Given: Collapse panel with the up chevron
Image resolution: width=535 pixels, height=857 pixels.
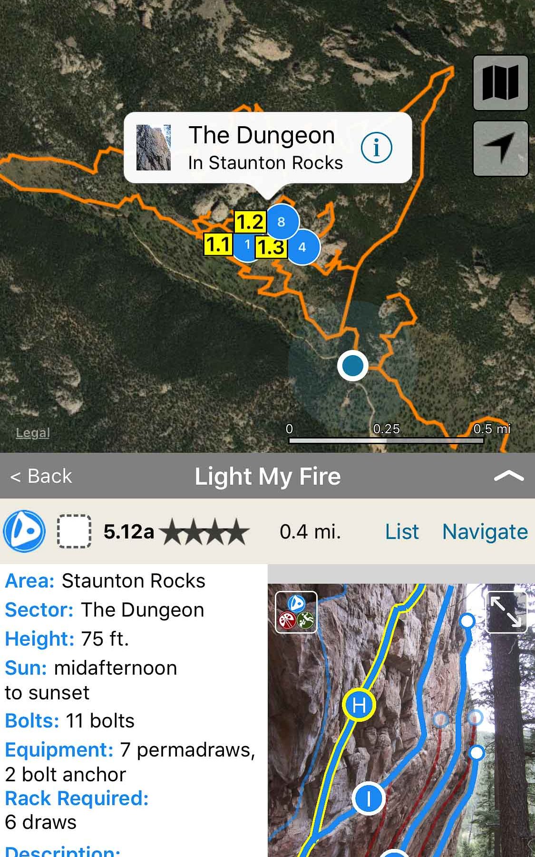Looking at the screenshot, I should point(508,476).
